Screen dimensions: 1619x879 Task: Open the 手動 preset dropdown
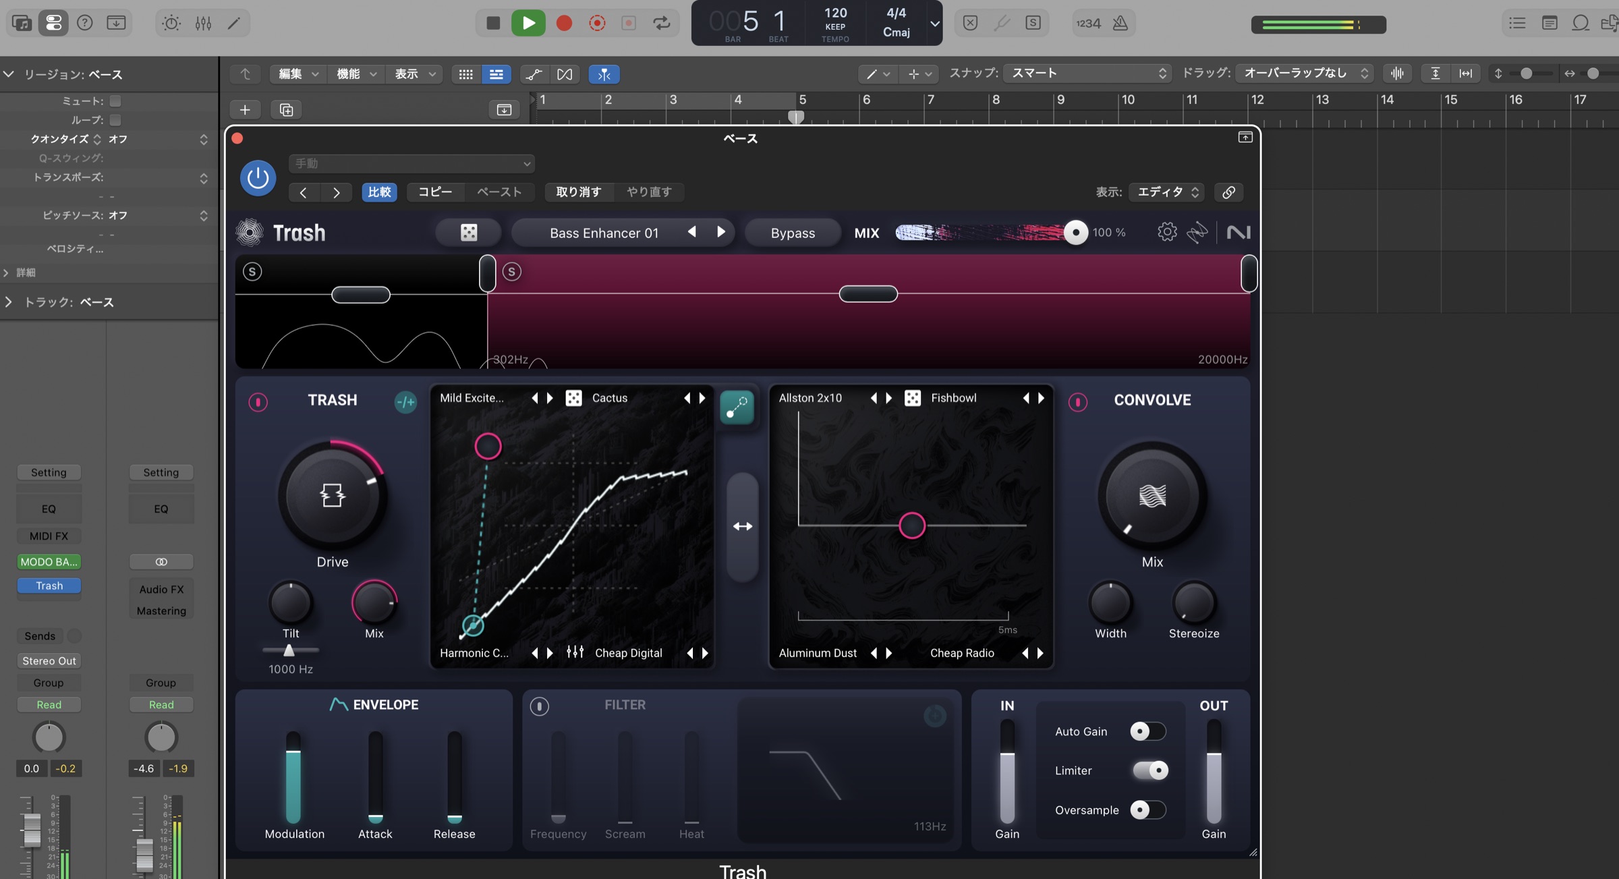pyautogui.click(x=411, y=163)
